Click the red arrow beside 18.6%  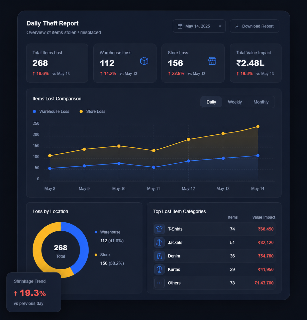click(x=34, y=74)
